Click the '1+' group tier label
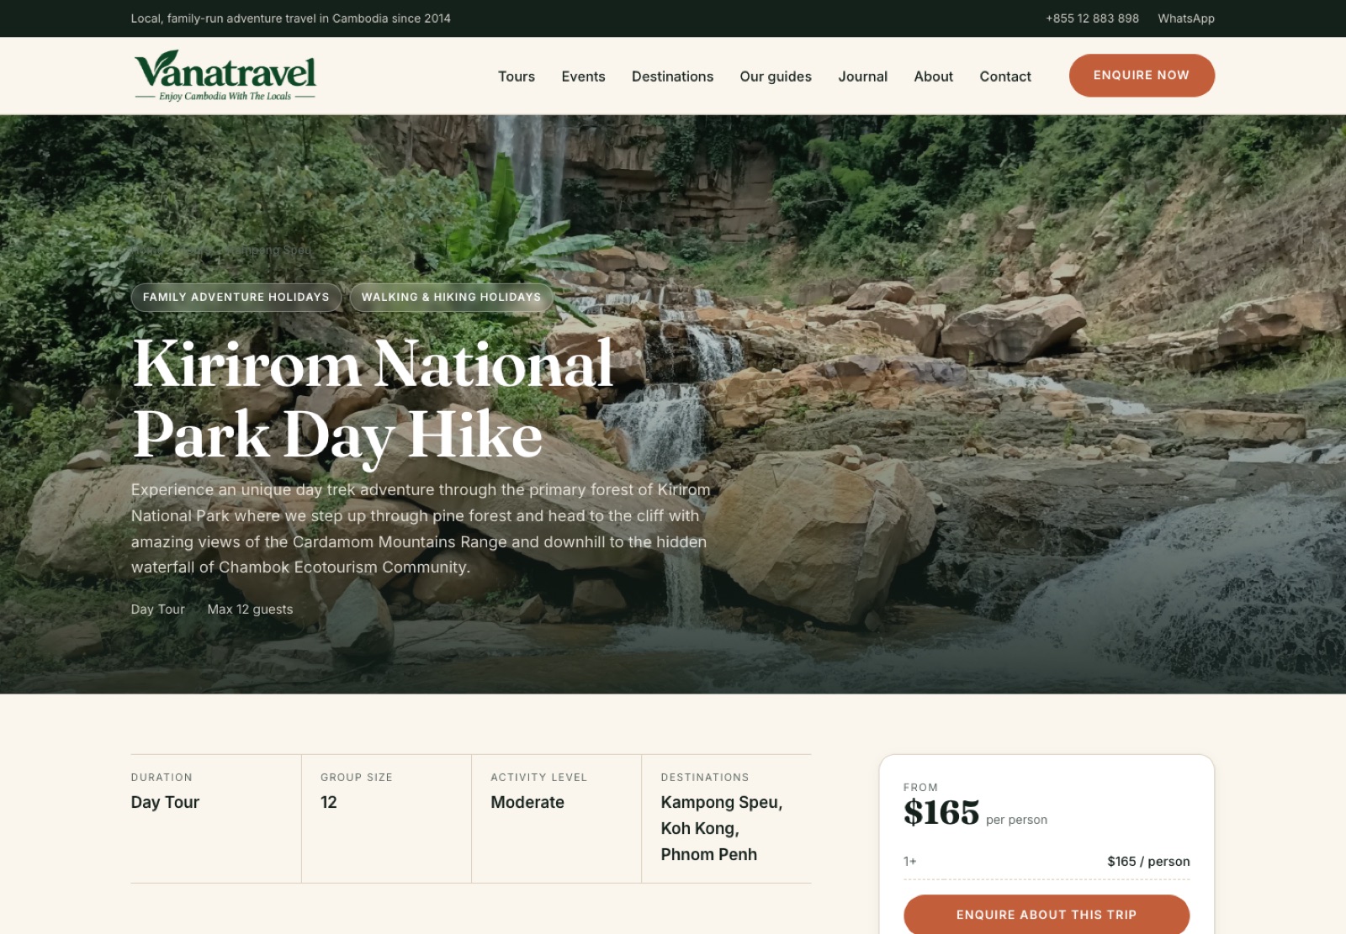1346x934 pixels. point(910,862)
